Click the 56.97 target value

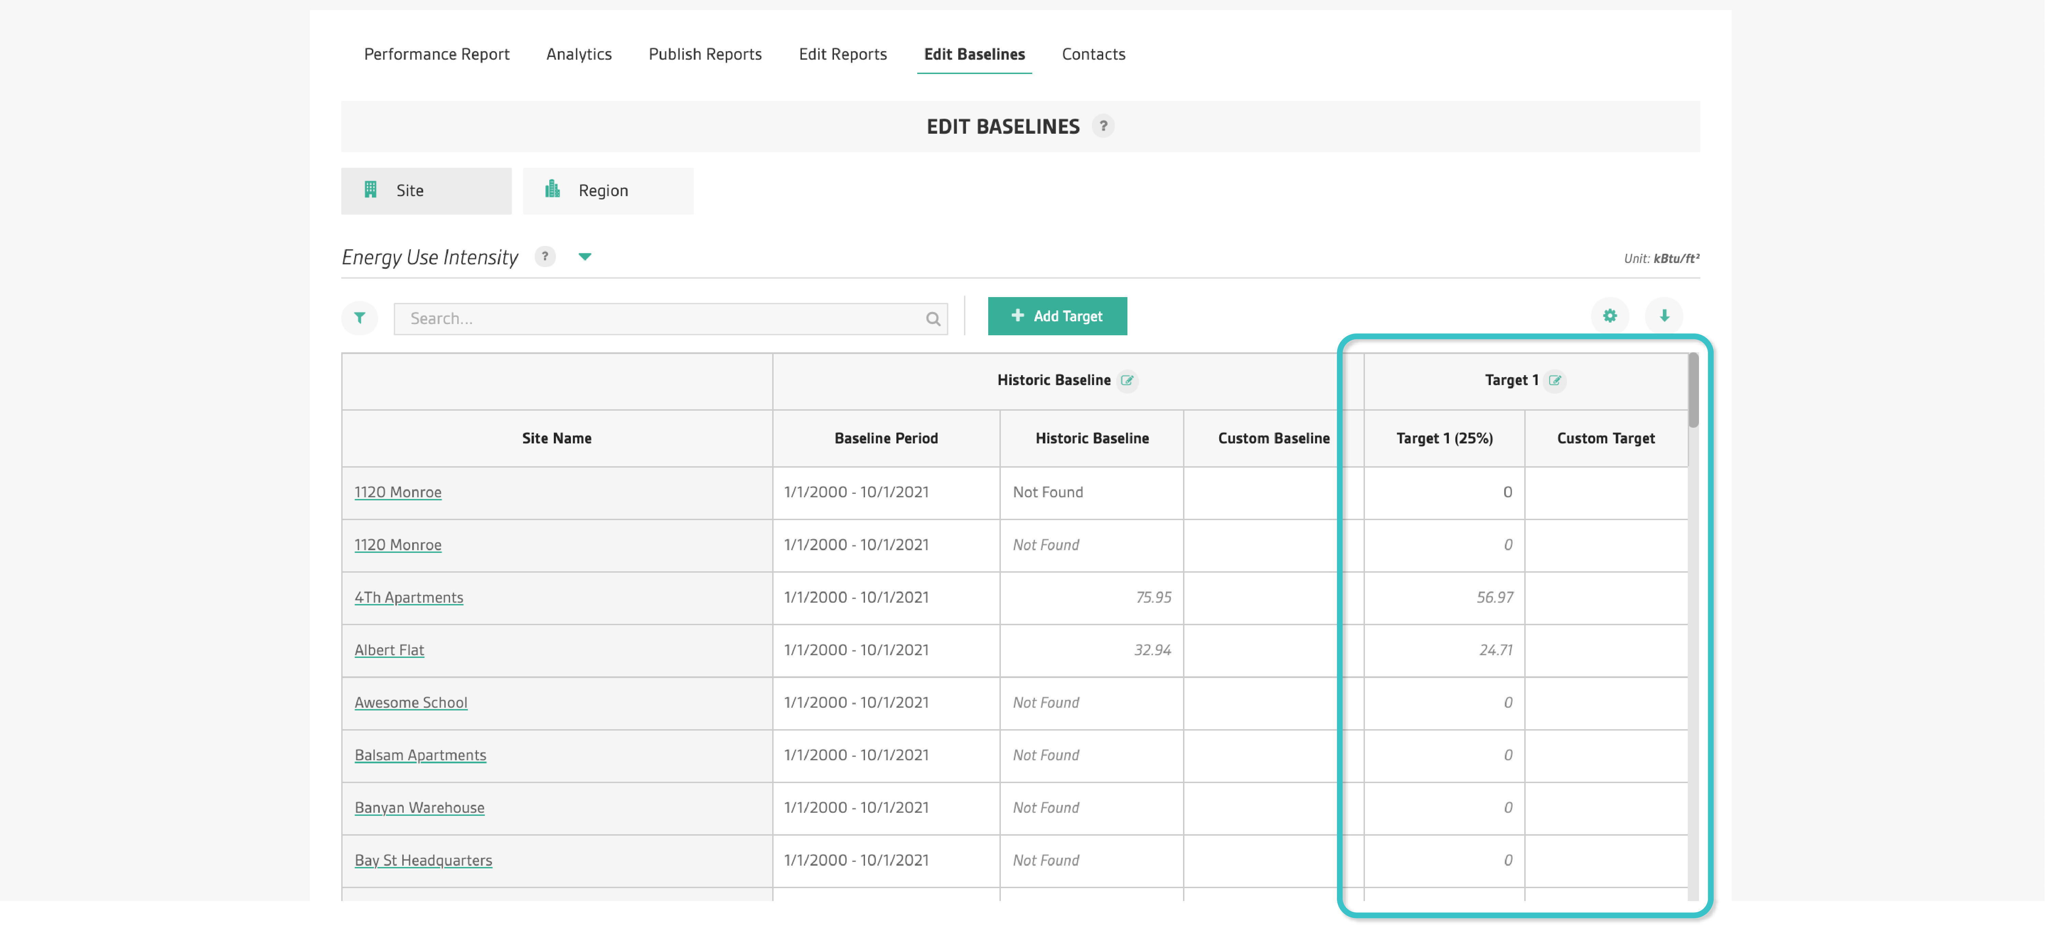[1495, 598]
